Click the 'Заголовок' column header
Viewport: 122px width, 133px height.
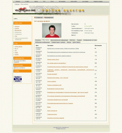(x=50, y=46)
